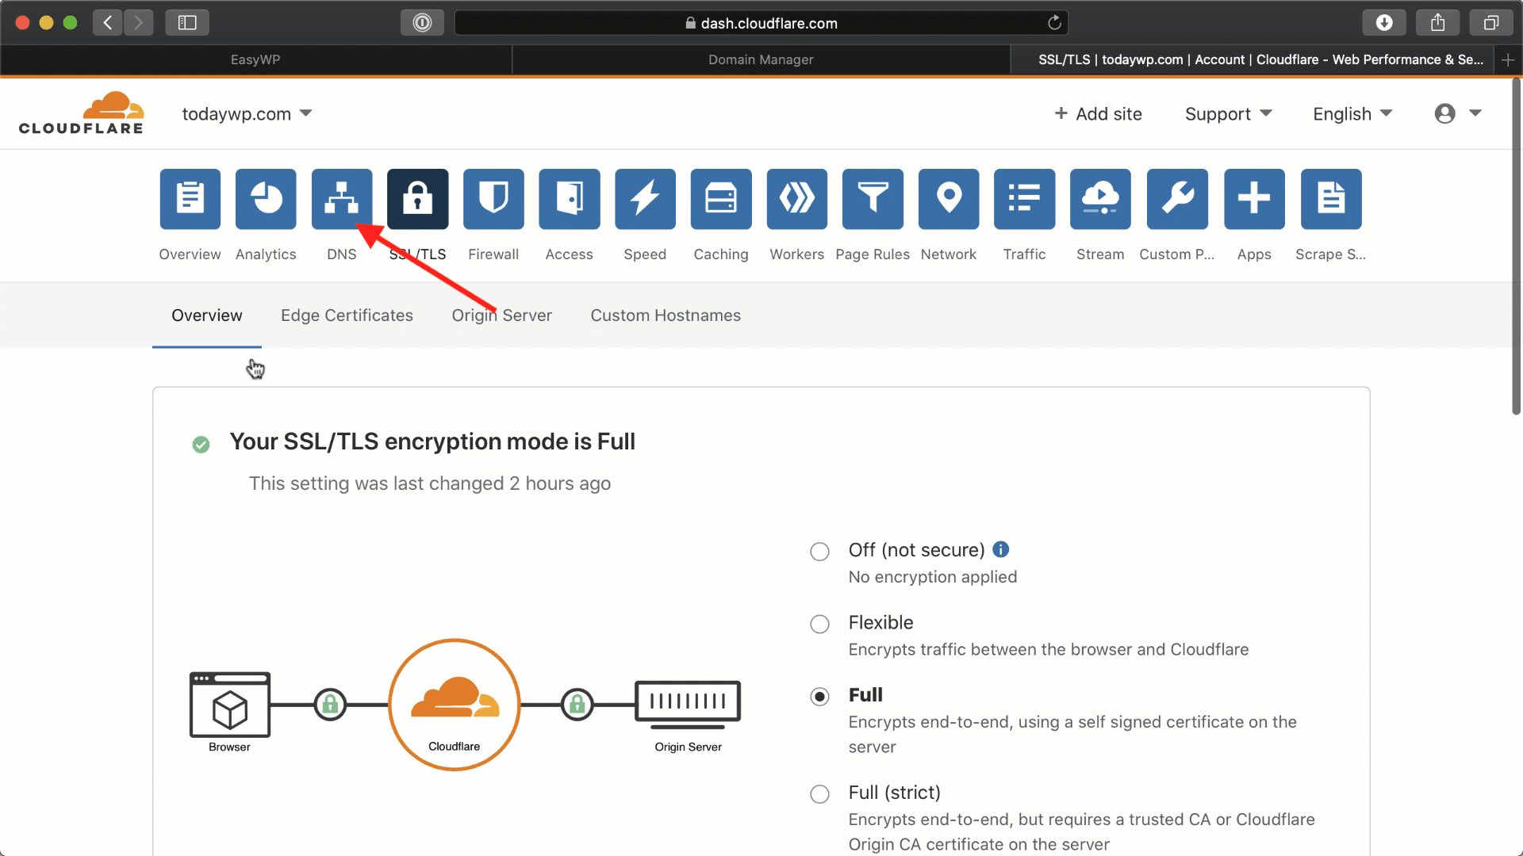Screen dimensions: 1523x856
Task: Expand the todaywp.com site dropdown
Action: 247,114
